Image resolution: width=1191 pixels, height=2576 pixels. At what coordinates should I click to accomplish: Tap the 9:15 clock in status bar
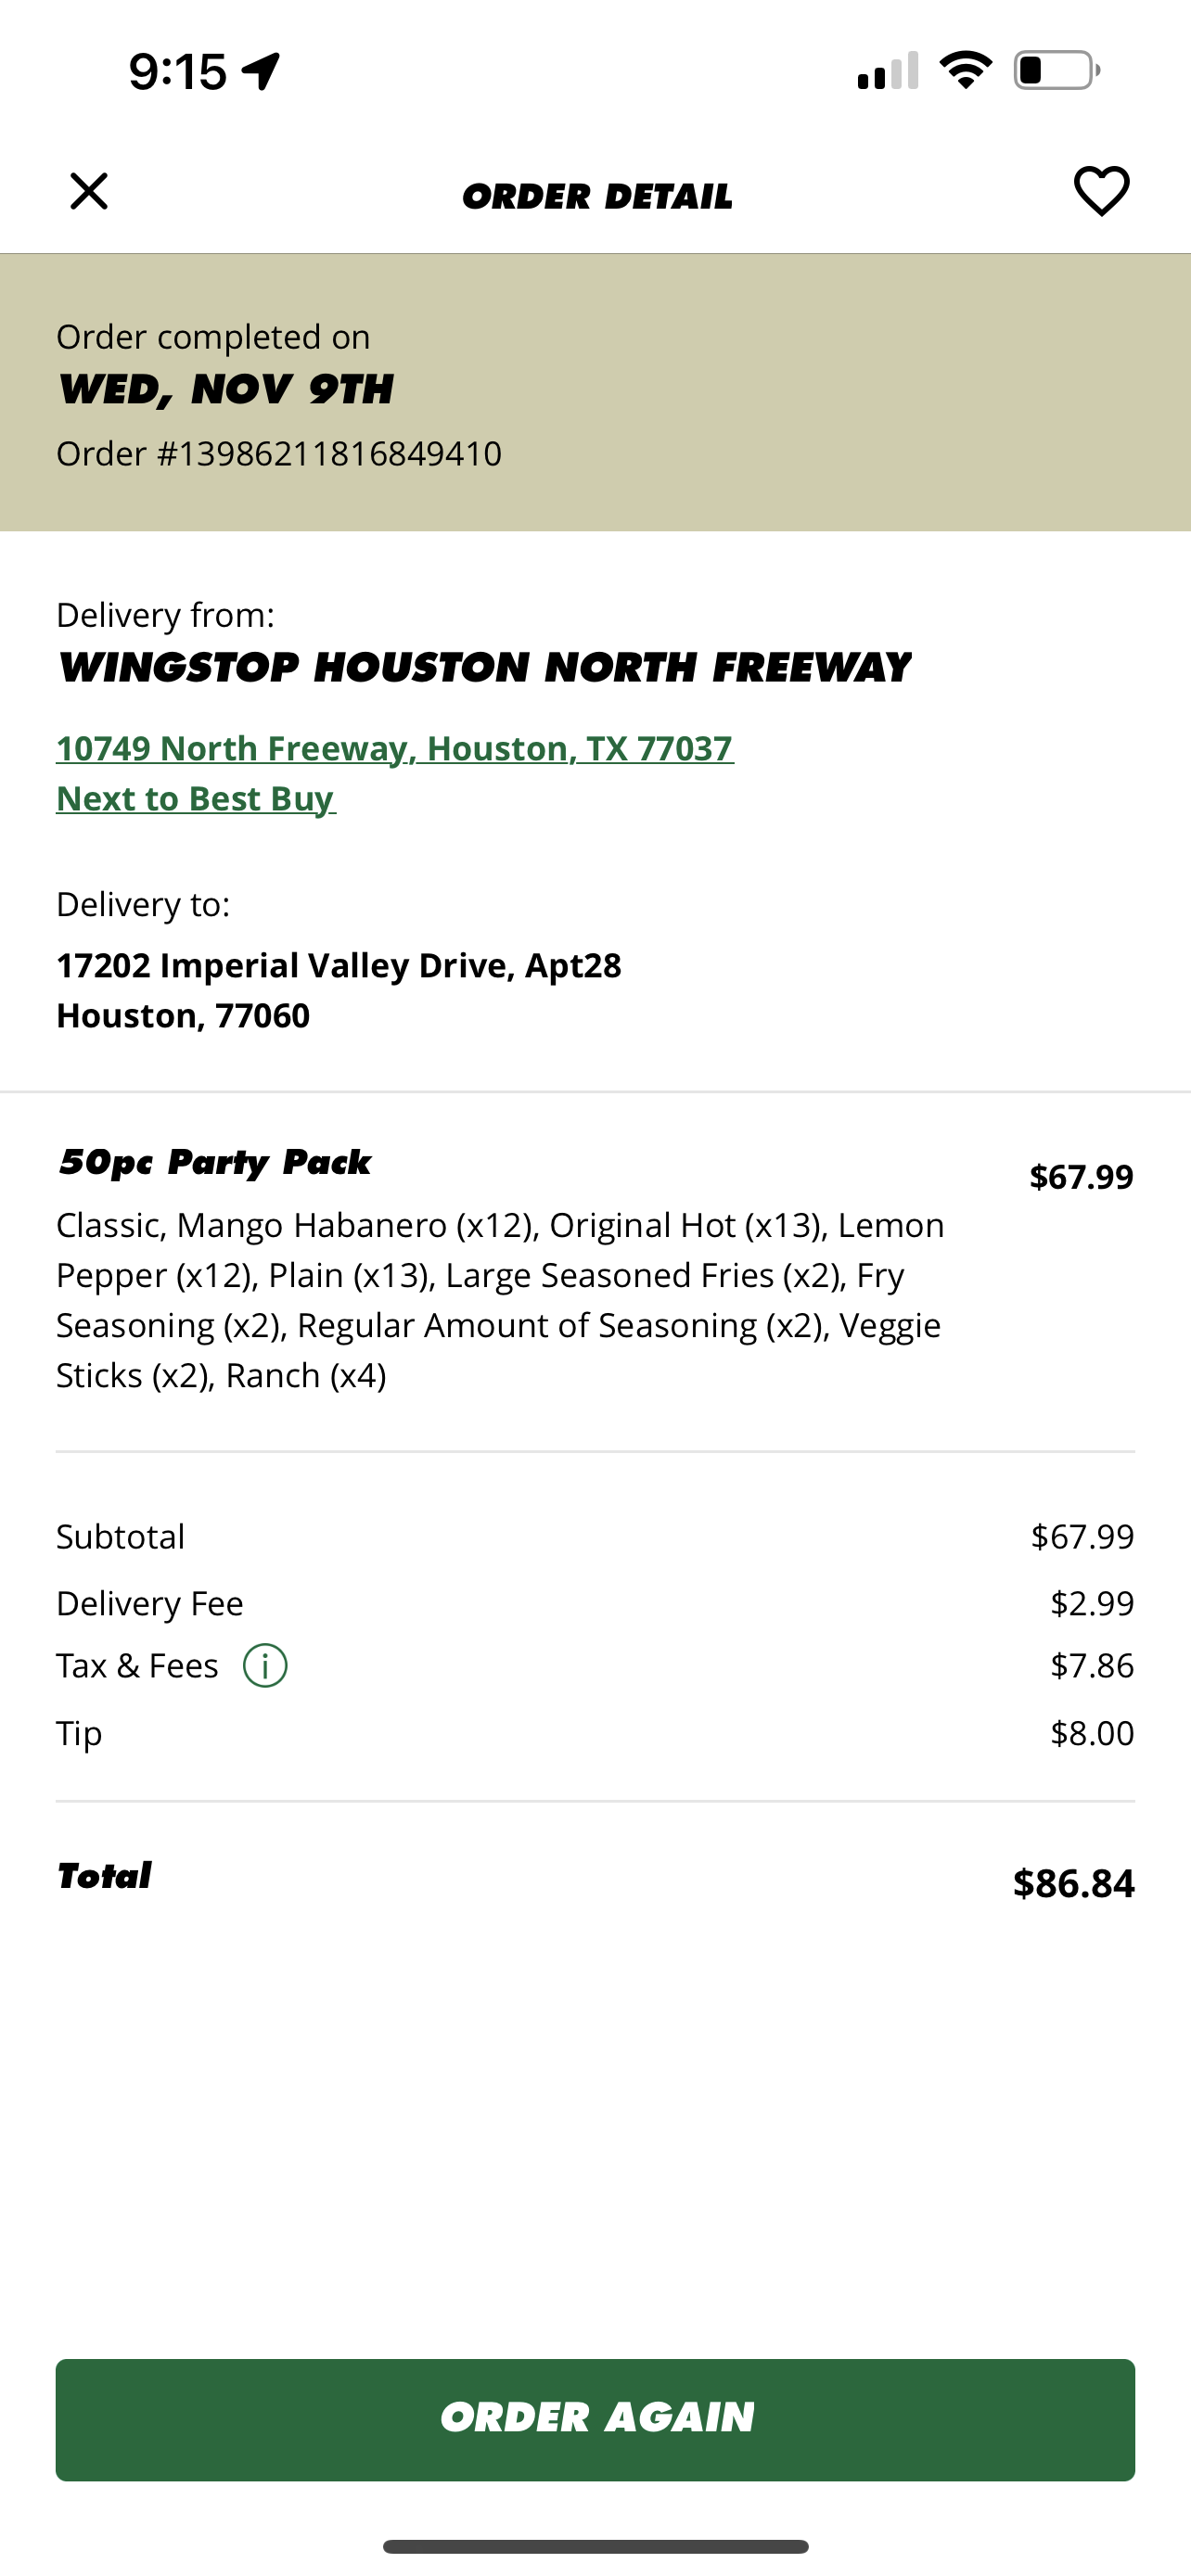click(x=178, y=72)
